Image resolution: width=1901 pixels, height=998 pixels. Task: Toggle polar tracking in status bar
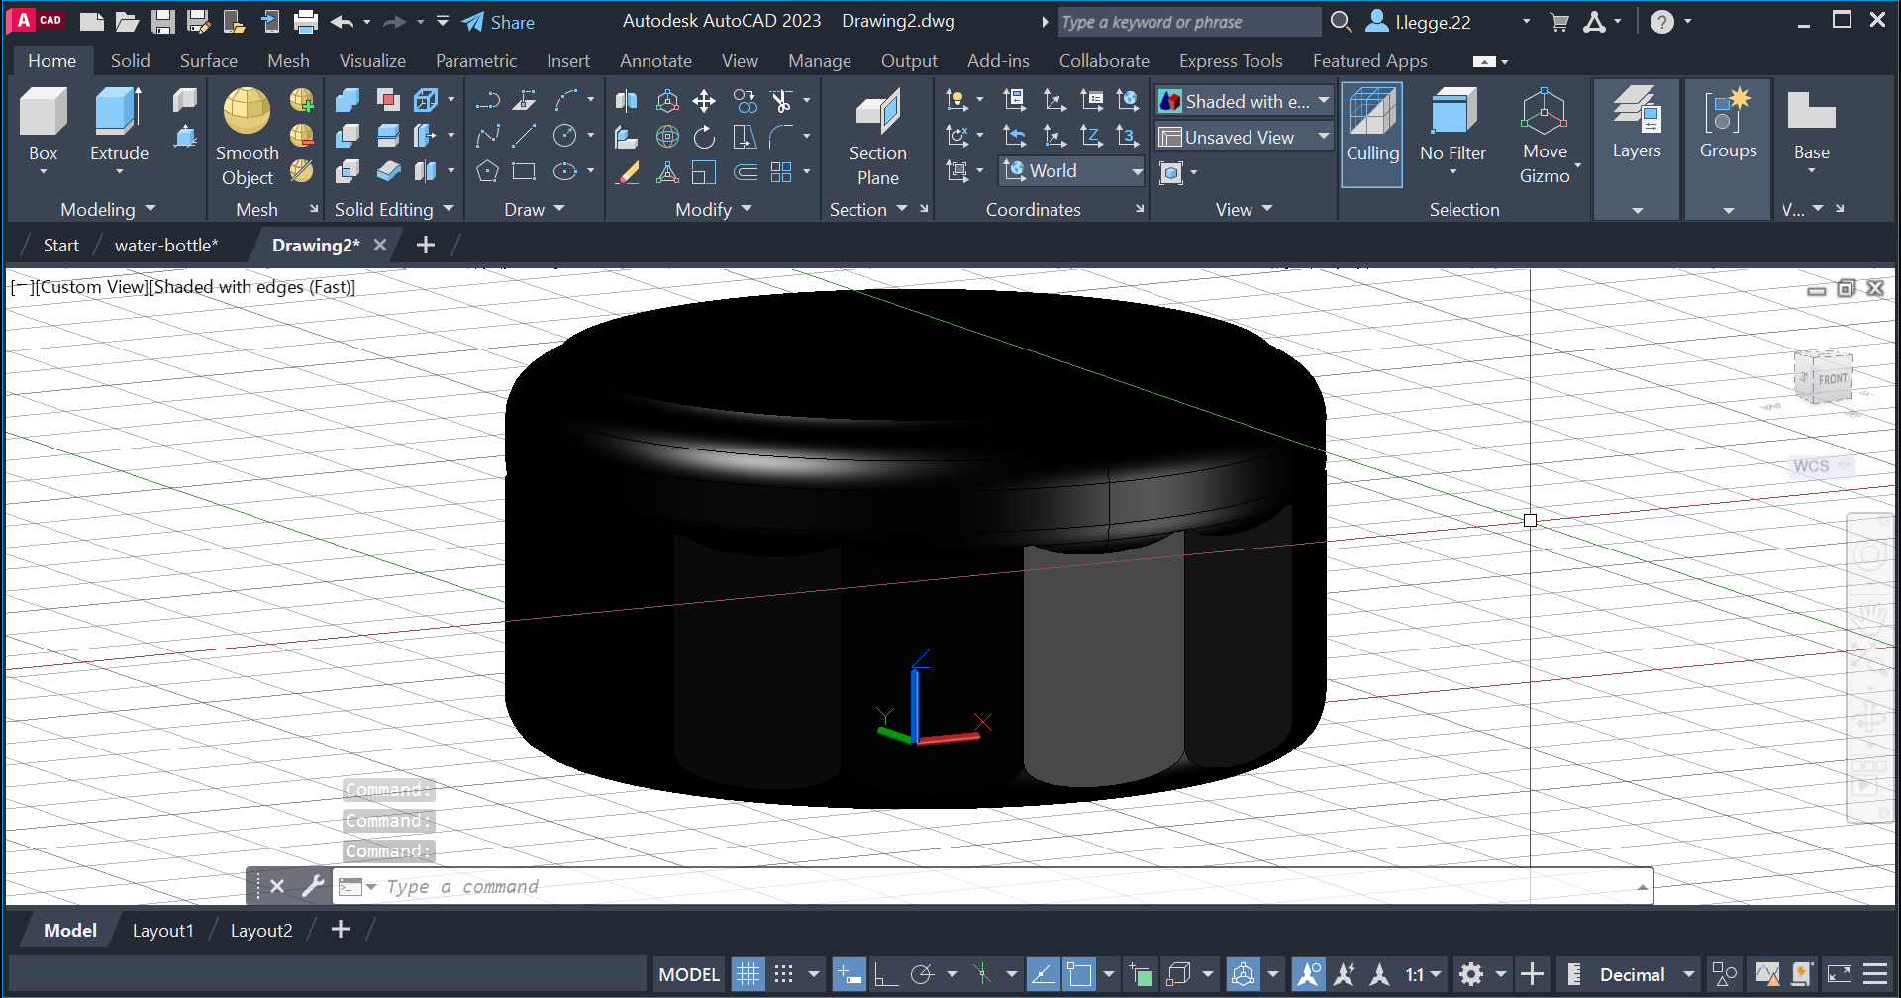tap(922, 974)
